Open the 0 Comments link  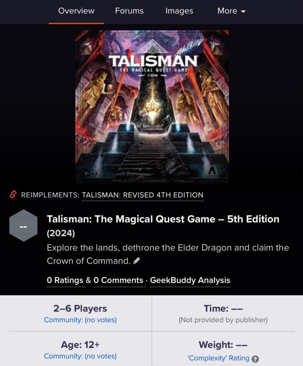tap(118, 280)
